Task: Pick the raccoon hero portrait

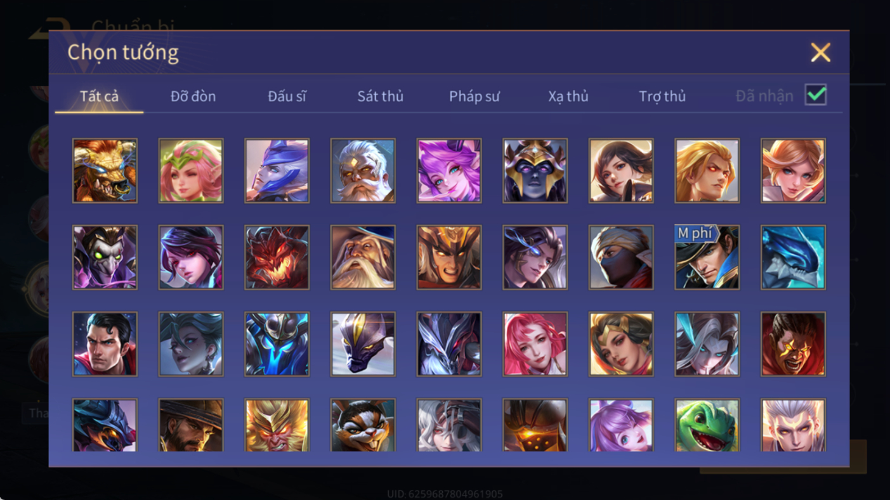Action: 363,425
